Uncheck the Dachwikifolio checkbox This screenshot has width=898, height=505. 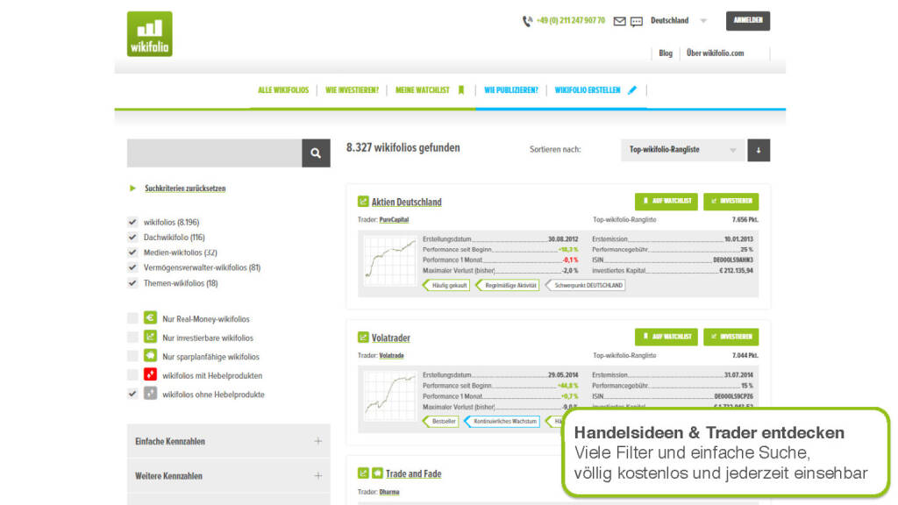132,238
